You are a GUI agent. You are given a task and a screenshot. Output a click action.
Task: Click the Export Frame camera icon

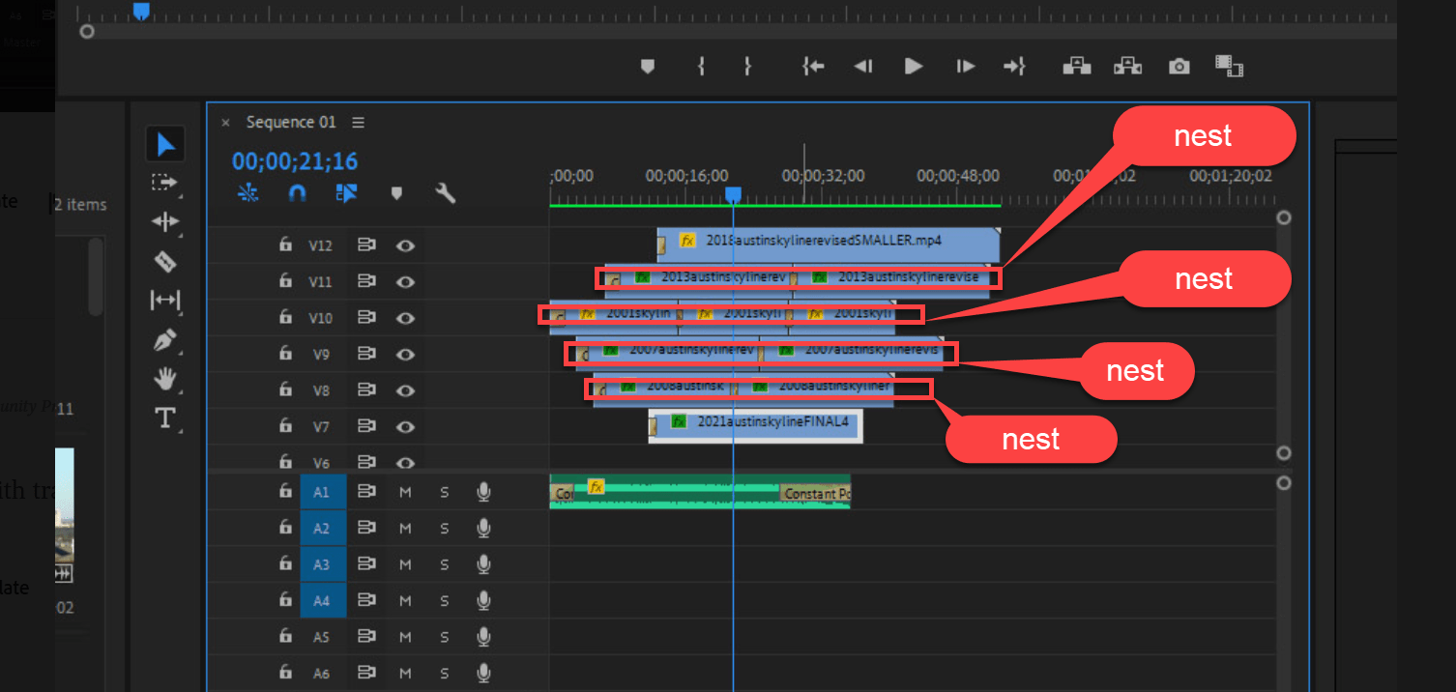pos(1179,66)
